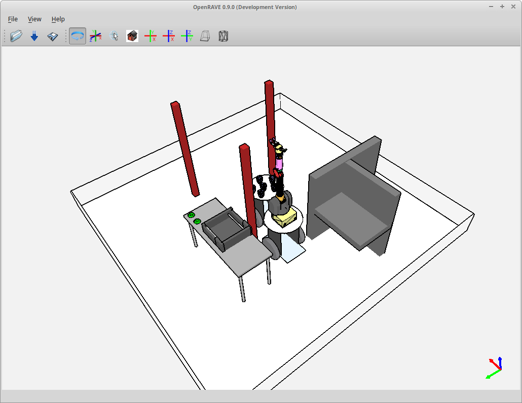This screenshot has width=522, height=403.
Task: Select the frustum projection icon
Action: click(204, 35)
